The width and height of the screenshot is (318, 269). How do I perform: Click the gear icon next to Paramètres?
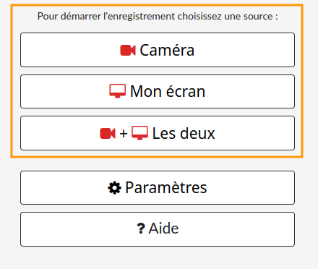115,188
